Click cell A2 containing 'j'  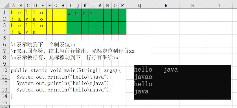pyautogui.click(x=14, y=18)
